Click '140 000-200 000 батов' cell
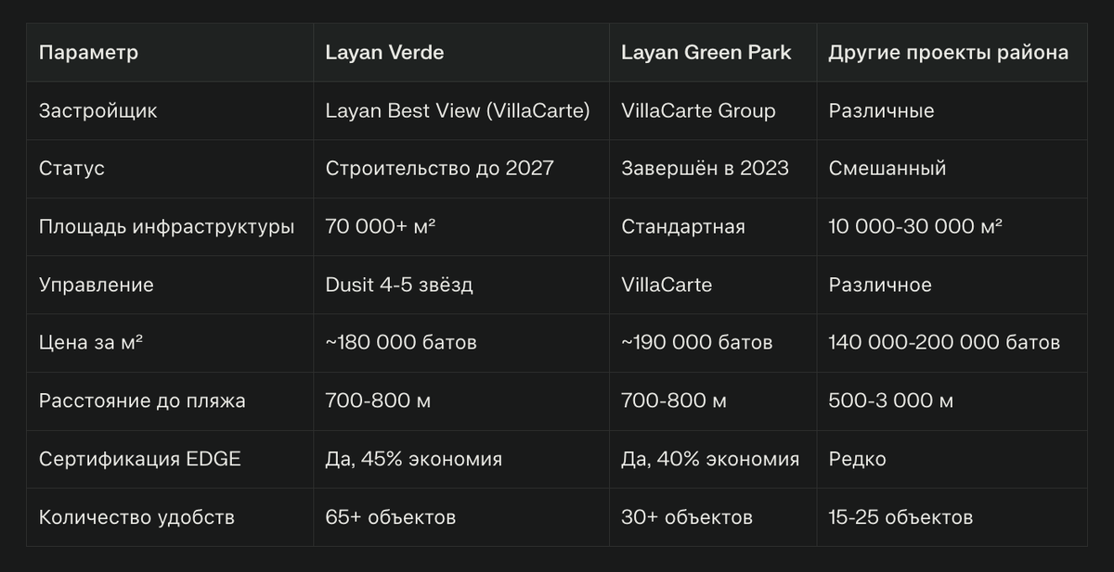This screenshot has height=572, width=1114. pos(944,343)
